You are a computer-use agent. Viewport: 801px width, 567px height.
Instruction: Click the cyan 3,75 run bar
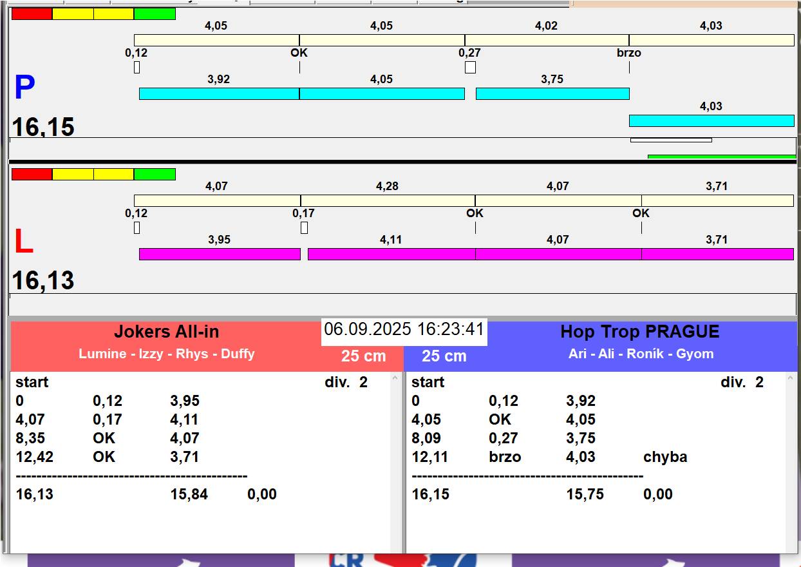552,93
